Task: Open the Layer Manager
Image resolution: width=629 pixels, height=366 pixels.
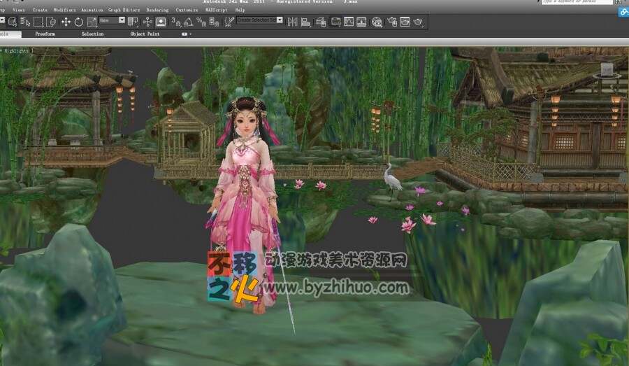Action: click(x=321, y=22)
